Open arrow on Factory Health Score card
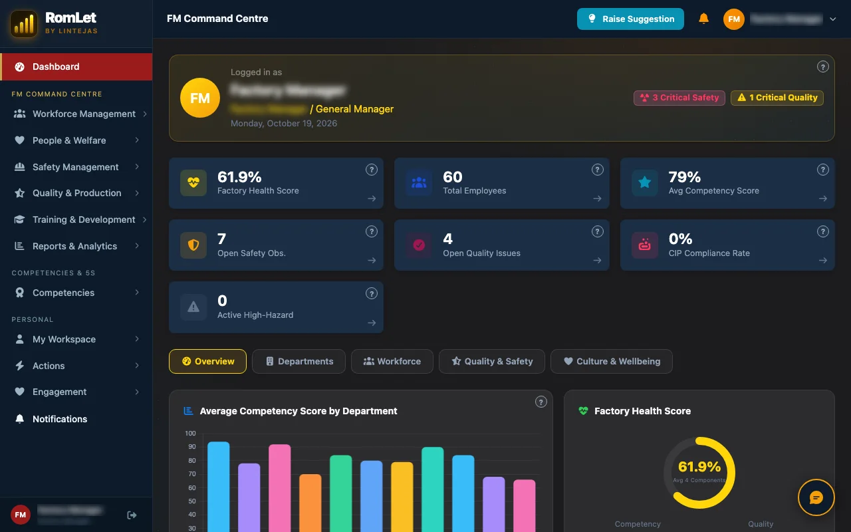Image resolution: width=851 pixels, height=532 pixels. [x=372, y=198]
